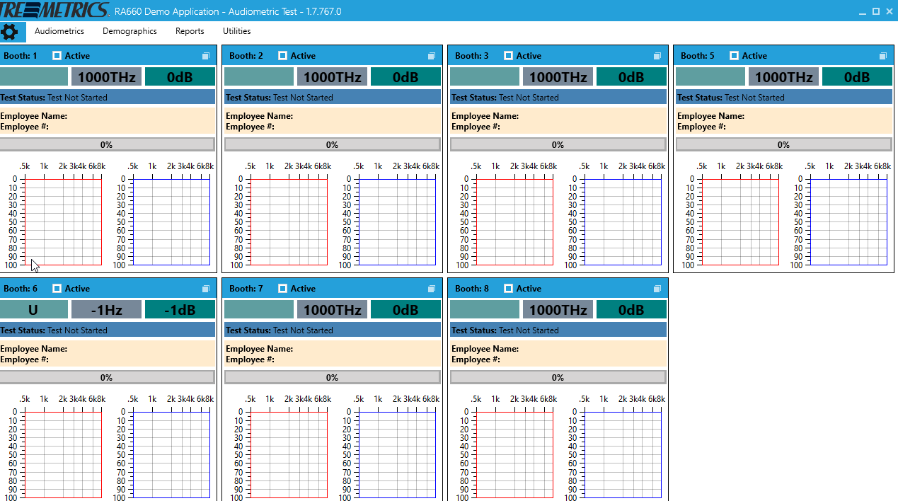Click Booth 8 panel expand icon

[x=657, y=289]
